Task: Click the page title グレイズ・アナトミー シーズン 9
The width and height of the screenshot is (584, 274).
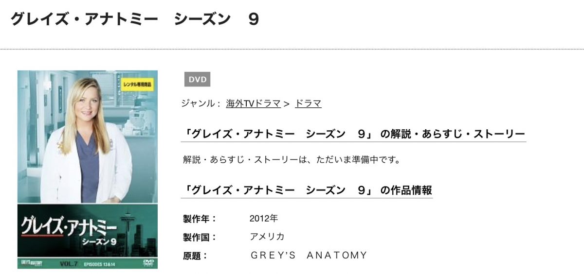Action: click(x=135, y=19)
